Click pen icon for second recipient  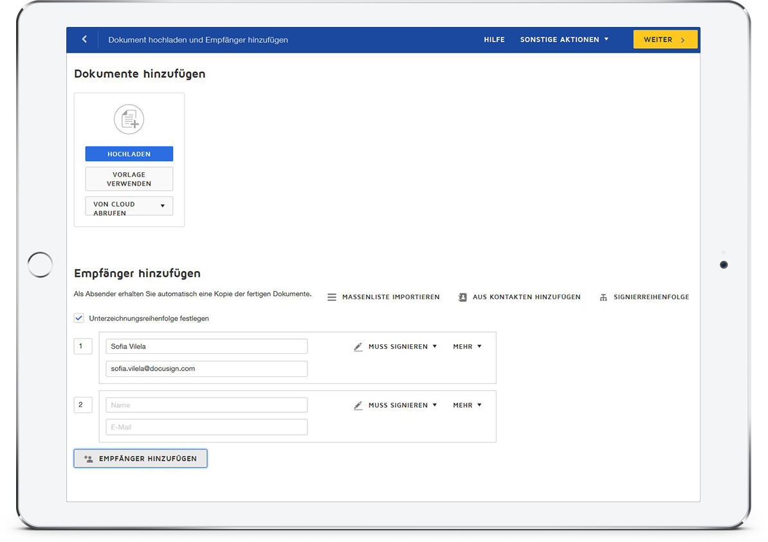pos(358,406)
